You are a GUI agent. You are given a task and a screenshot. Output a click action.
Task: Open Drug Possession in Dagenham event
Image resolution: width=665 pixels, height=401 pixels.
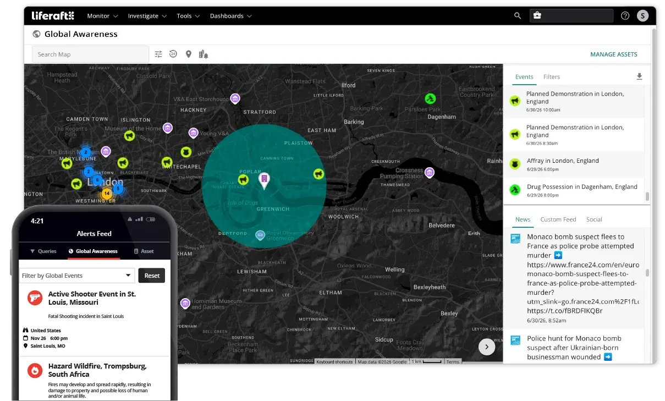[x=574, y=190]
